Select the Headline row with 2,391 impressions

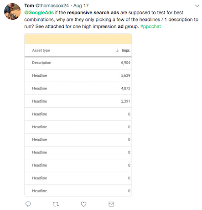click(x=78, y=101)
